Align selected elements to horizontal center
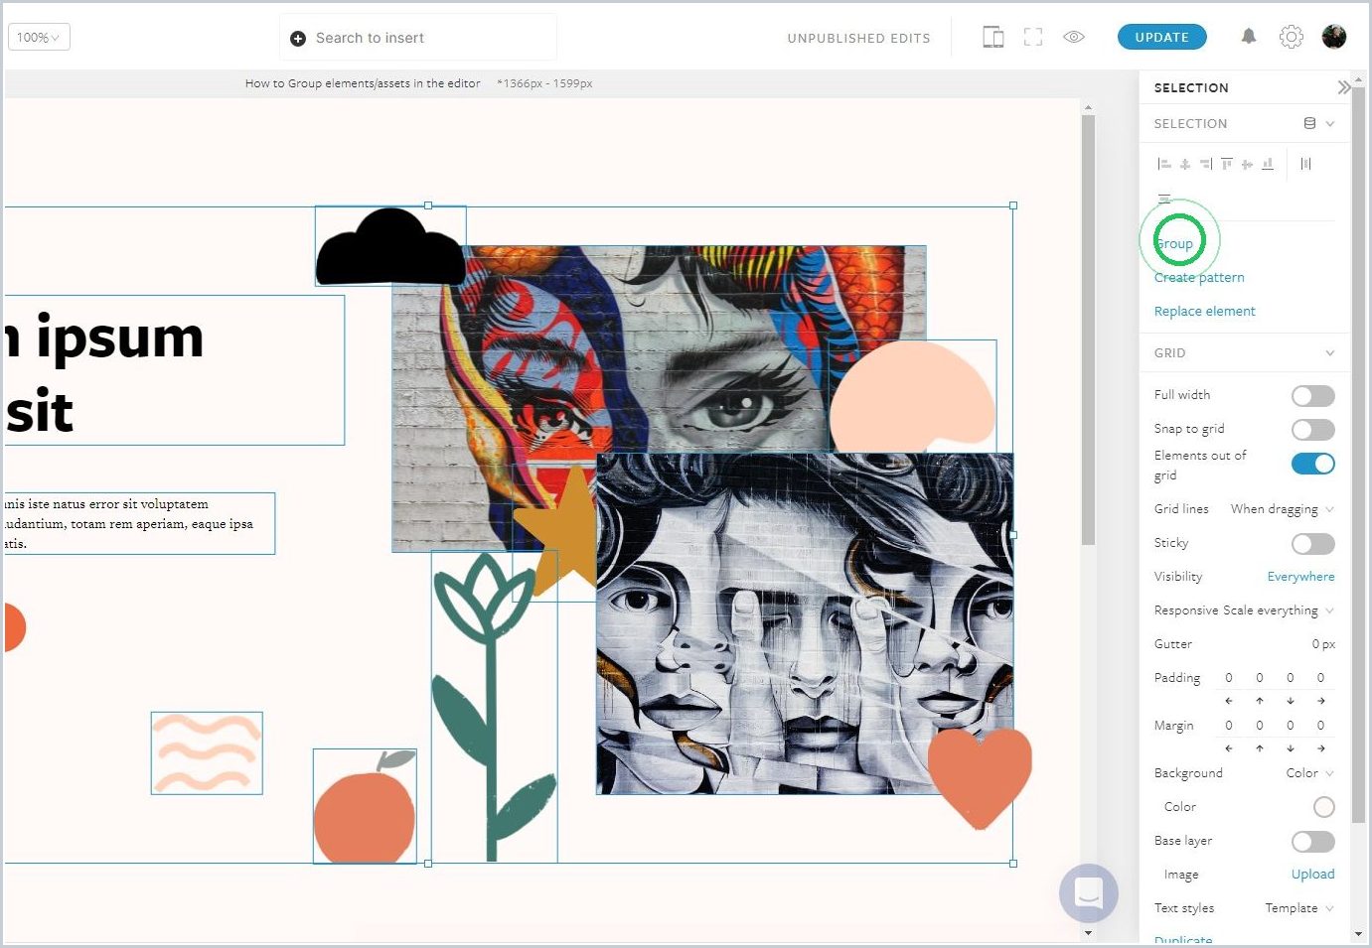Viewport: 1372px width, 948px height. point(1185,164)
